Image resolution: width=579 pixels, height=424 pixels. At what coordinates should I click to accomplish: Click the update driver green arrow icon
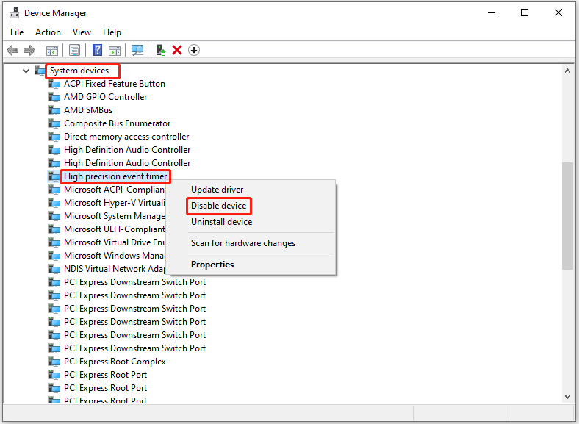(x=161, y=50)
